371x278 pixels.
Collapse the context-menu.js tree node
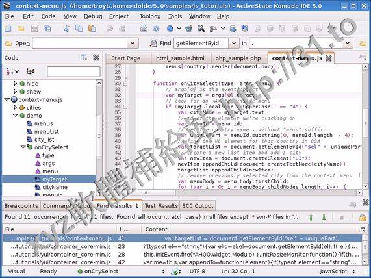click(7, 99)
